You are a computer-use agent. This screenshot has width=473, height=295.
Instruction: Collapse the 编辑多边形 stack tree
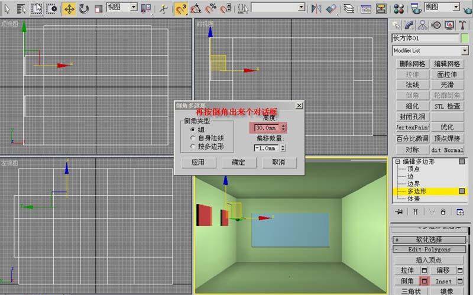coord(397,161)
